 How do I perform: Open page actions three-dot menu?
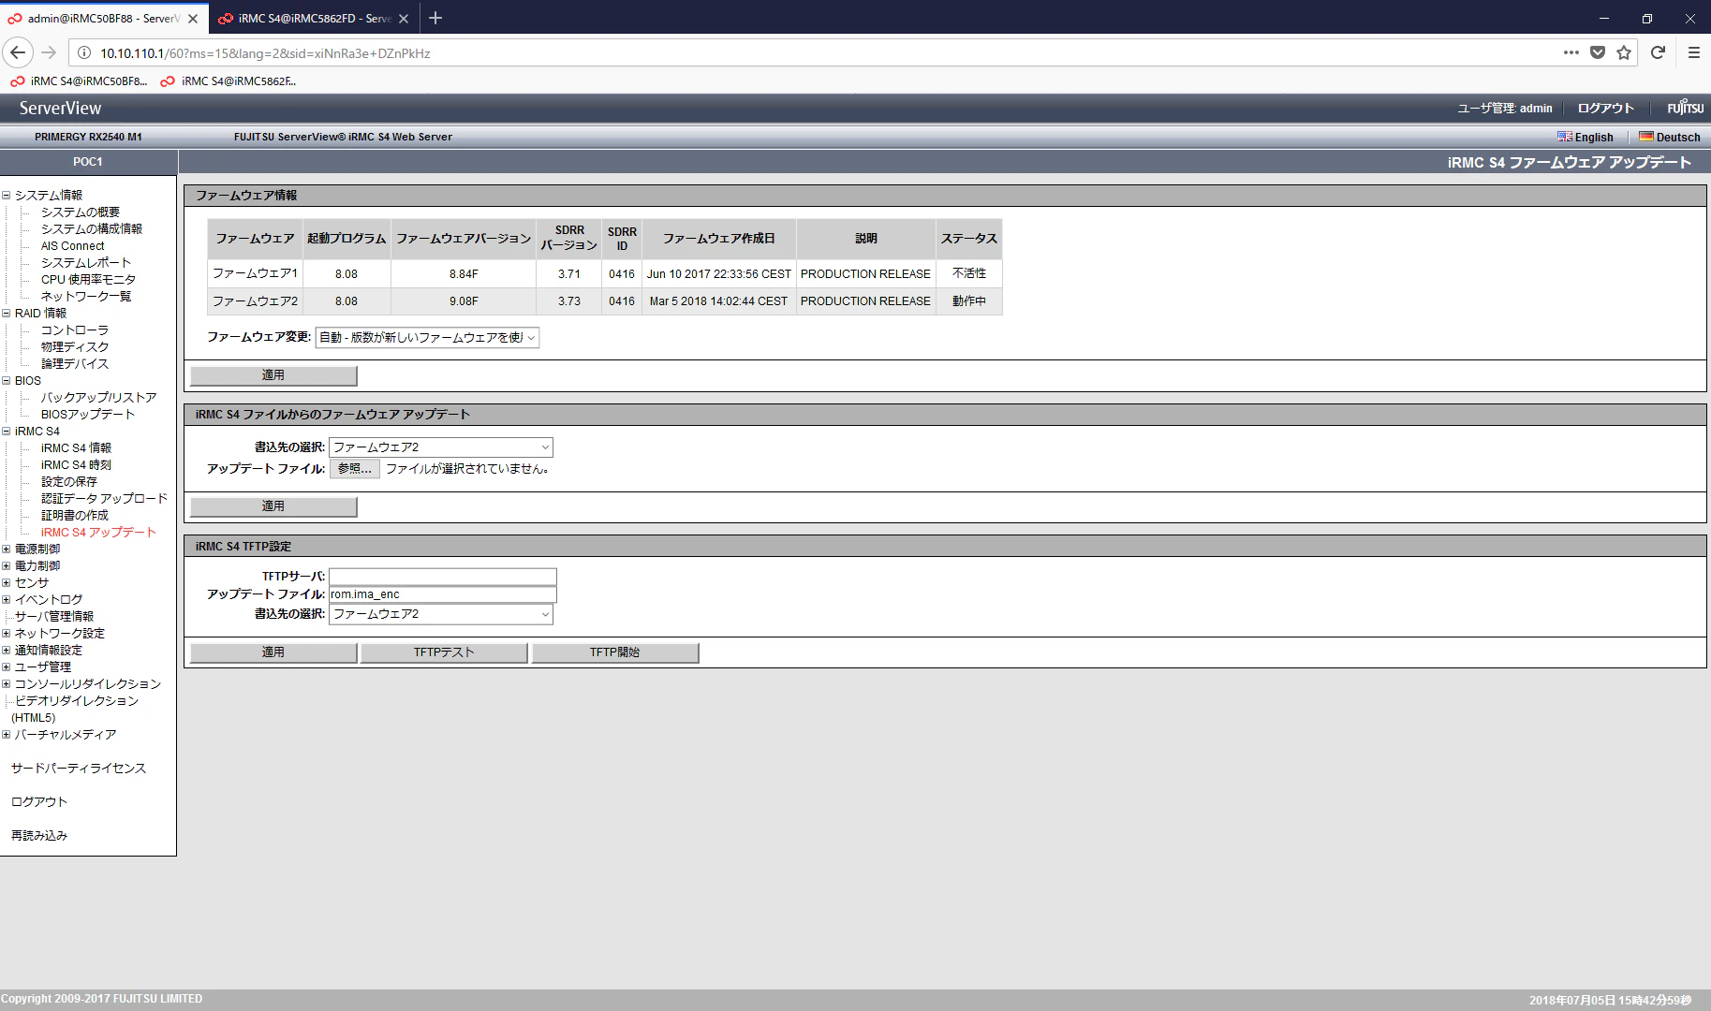1571,52
